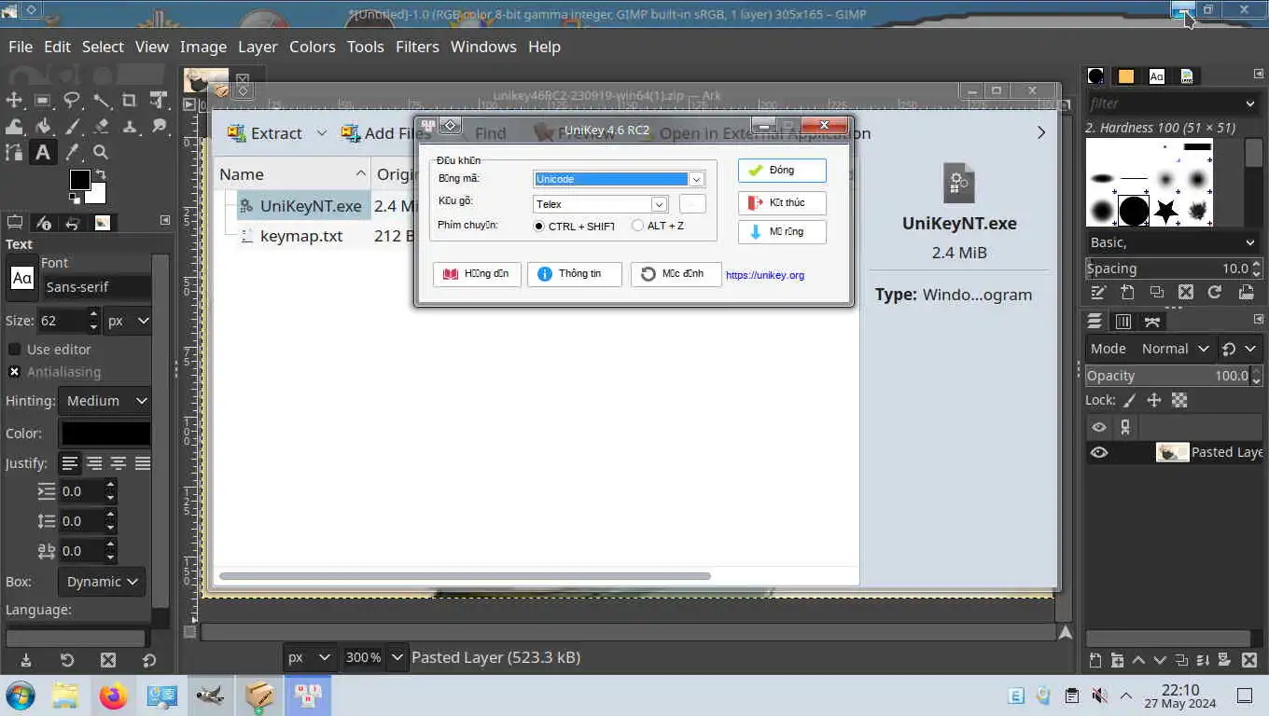The image size is (1269, 716).
Task: Toggle lock pixels brush icon
Action: (1129, 400)
